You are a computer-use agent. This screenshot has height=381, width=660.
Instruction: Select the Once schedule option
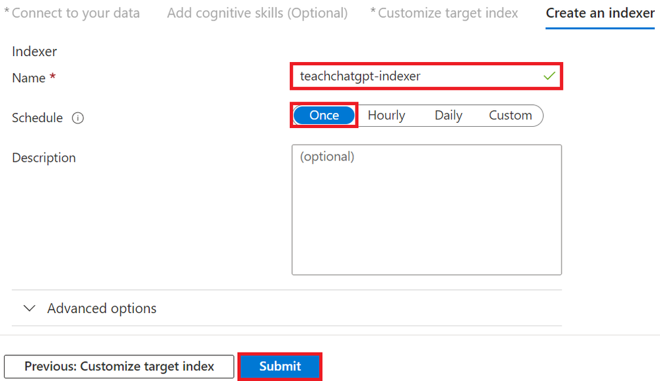click(x=324, y=116)
